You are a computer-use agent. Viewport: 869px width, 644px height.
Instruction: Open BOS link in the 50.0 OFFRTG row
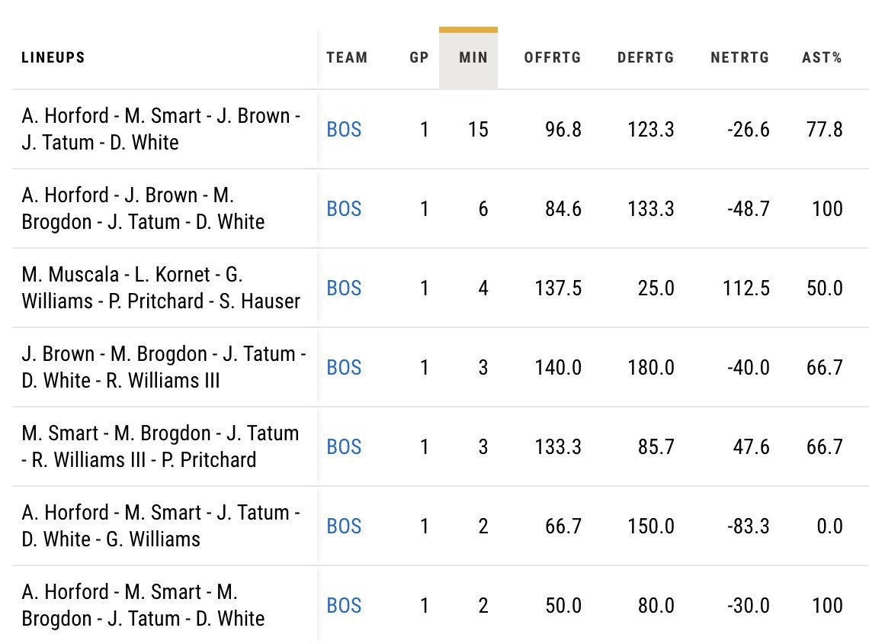344,606
